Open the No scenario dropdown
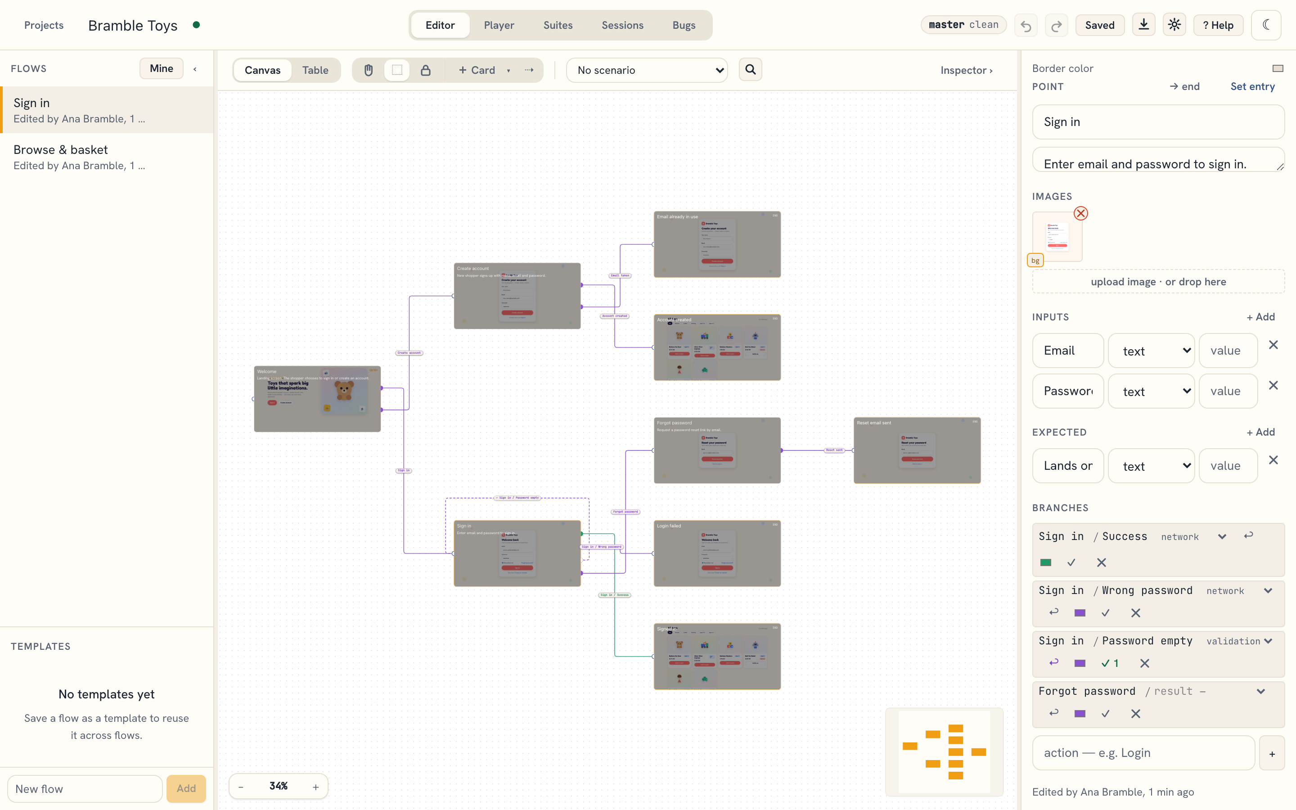 click(x=646, y=70)
